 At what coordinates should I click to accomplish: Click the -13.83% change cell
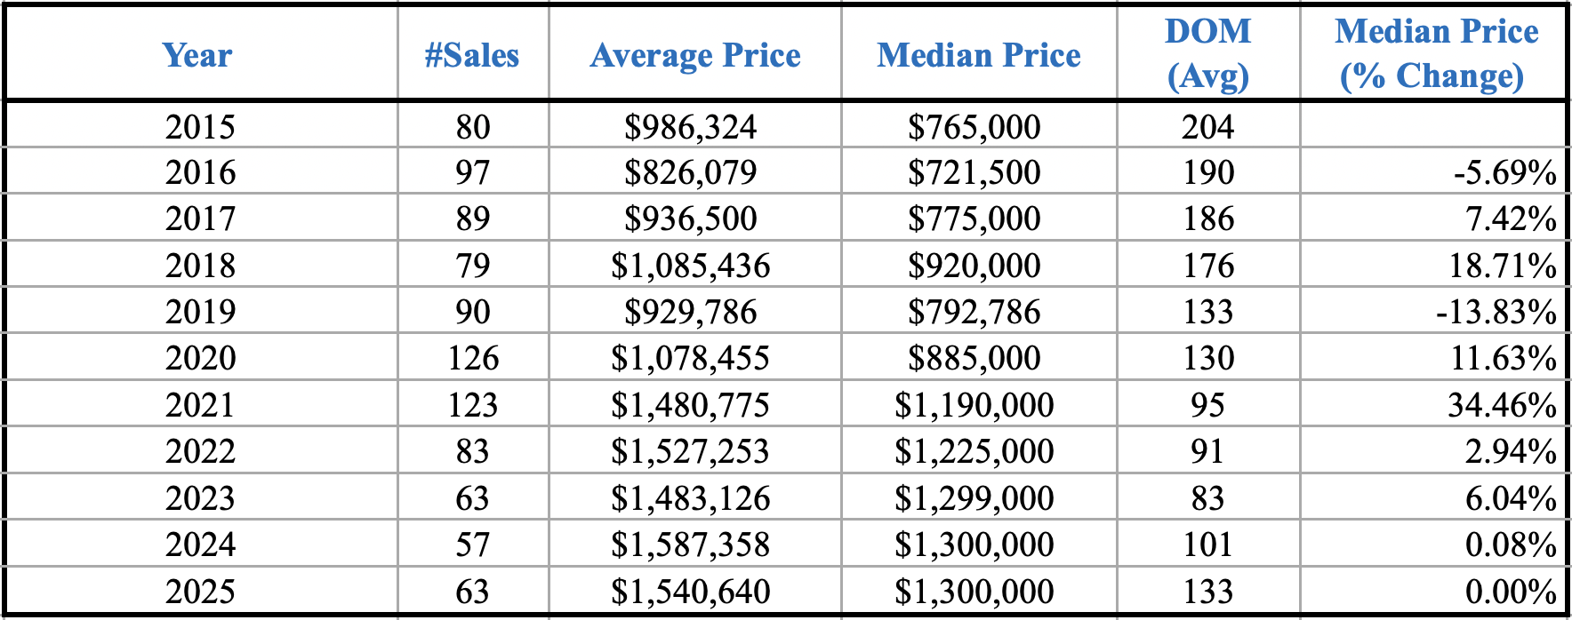pyautogui.click(x=1496, y=312)
